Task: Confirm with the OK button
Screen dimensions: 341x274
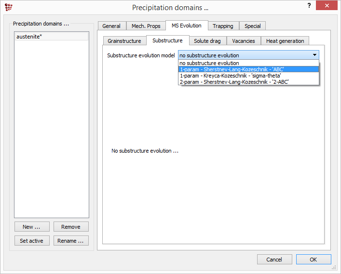Action: (x=313, y=260)
